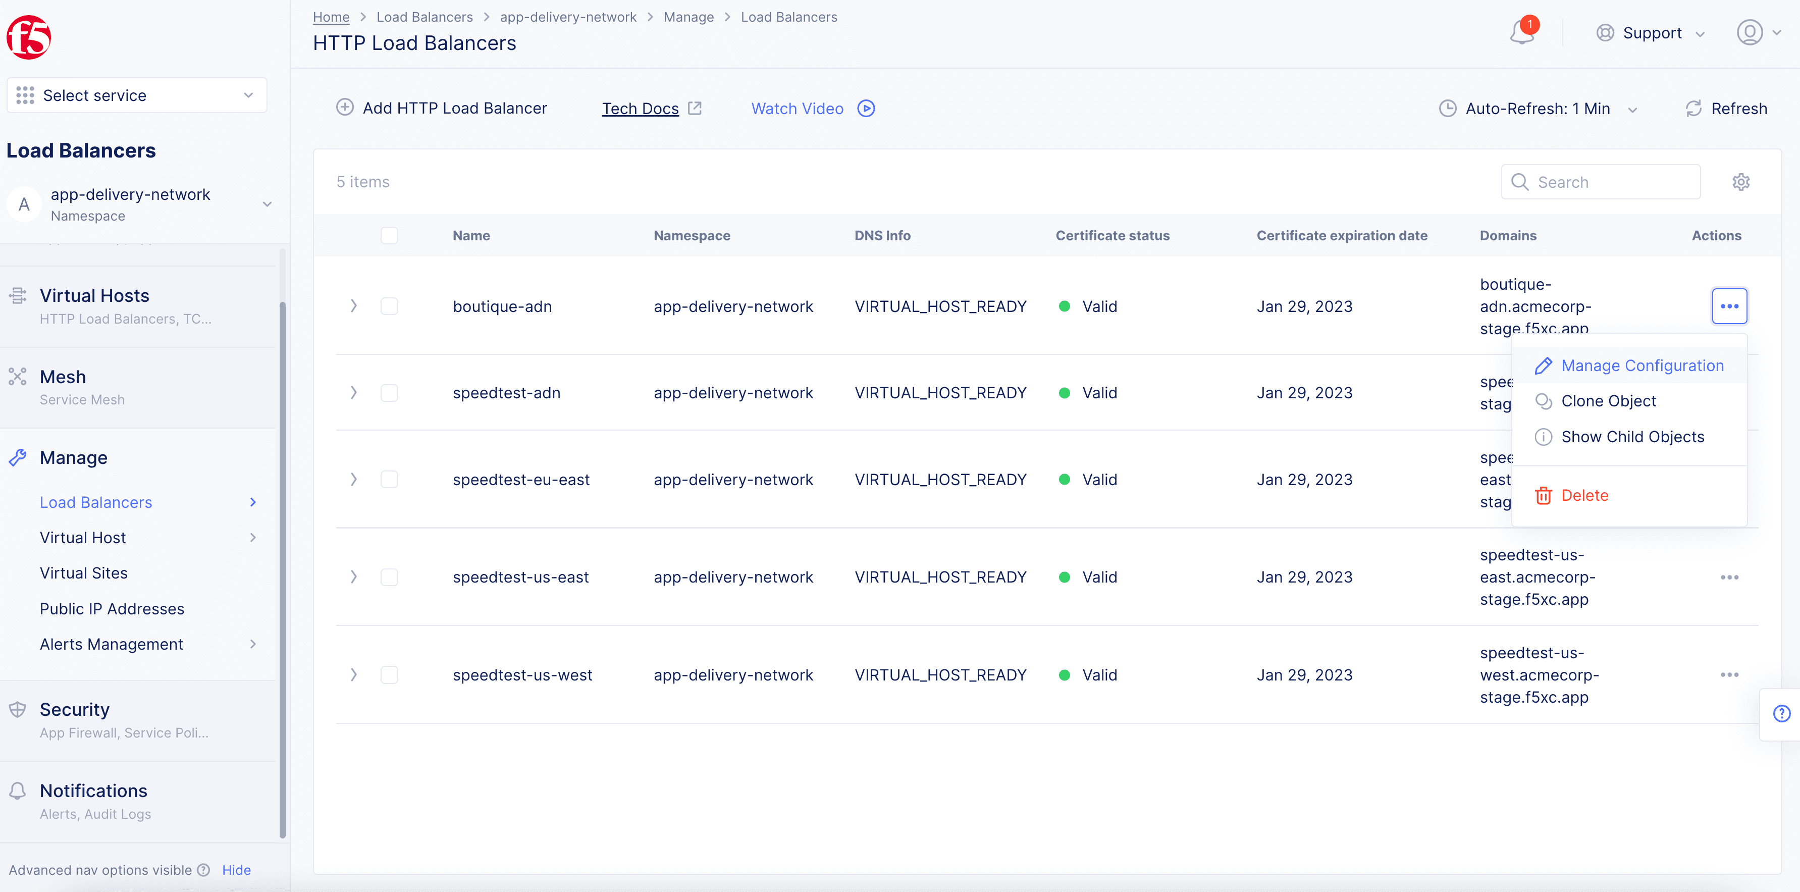This screenshot has width=1800, height=892.
Task: Choose Clone Object from the context menu
Action: (x=1629, y=401)
